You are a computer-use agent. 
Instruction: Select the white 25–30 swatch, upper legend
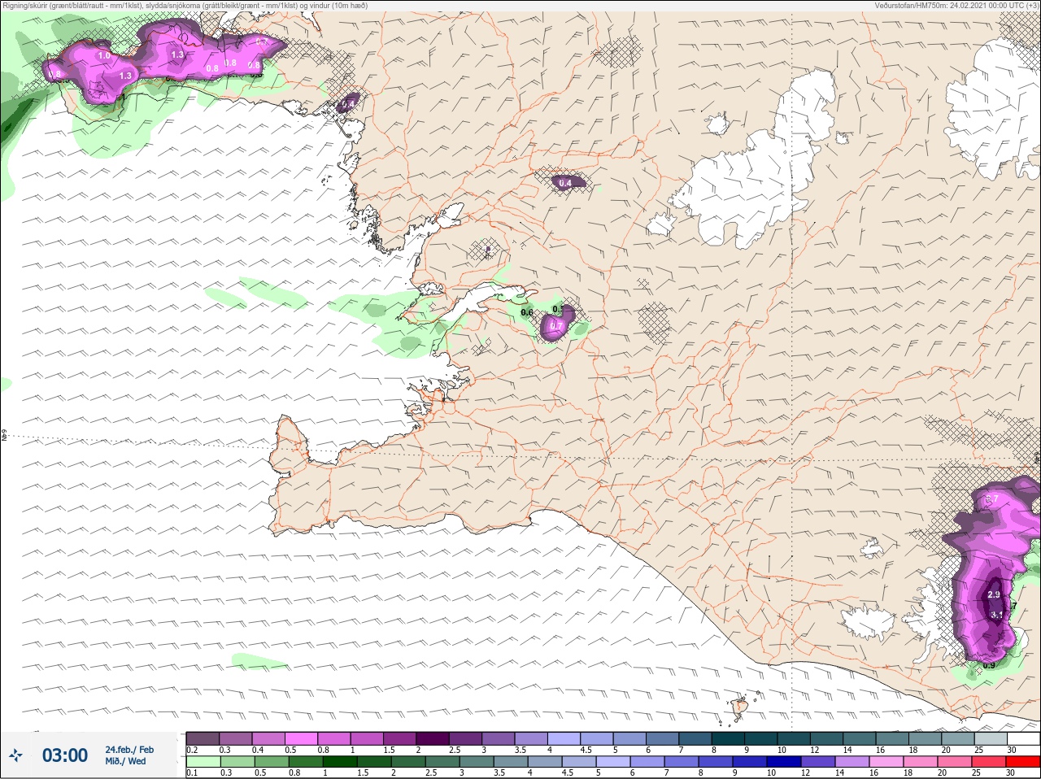pos(1023,738)
